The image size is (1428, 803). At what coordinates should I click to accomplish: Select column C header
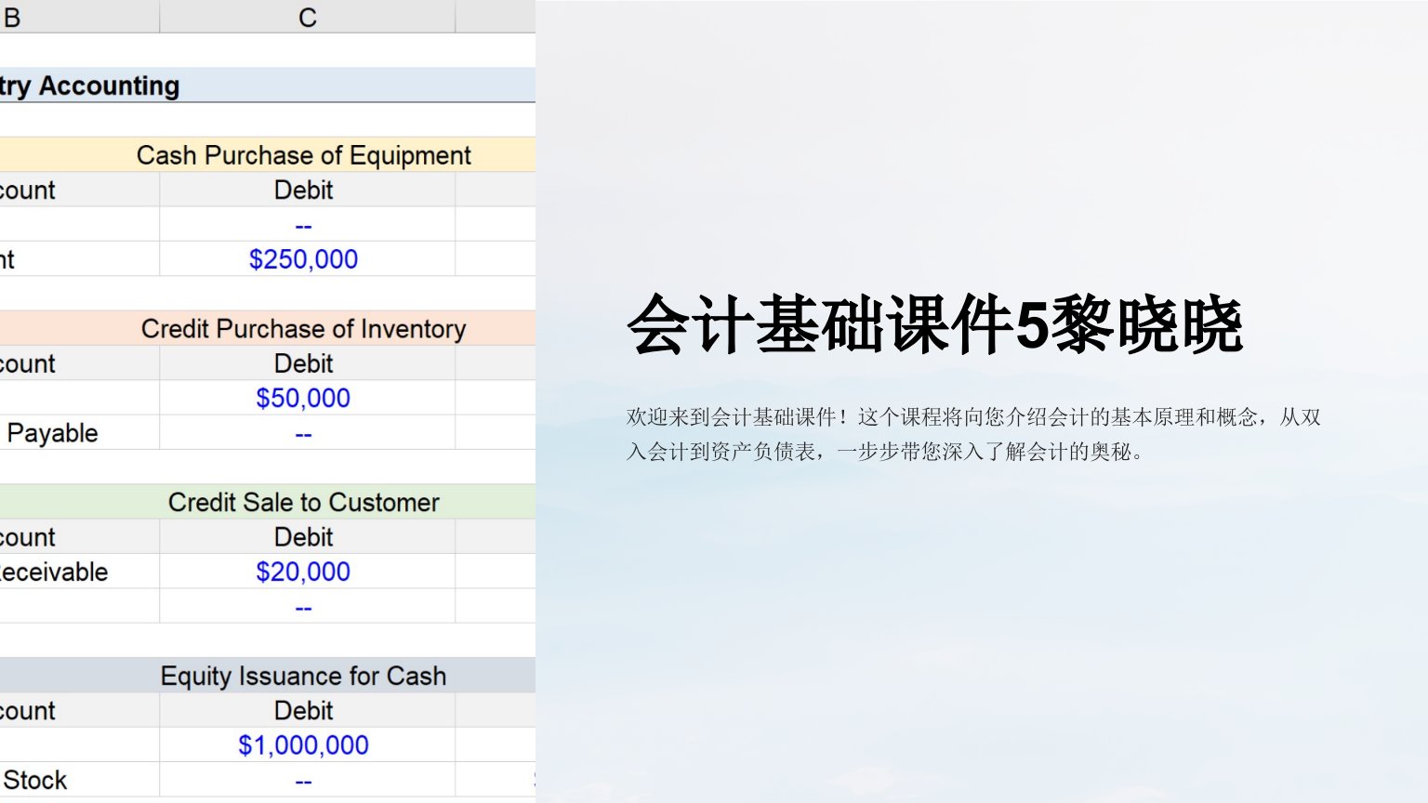click(x=308, y=17)
